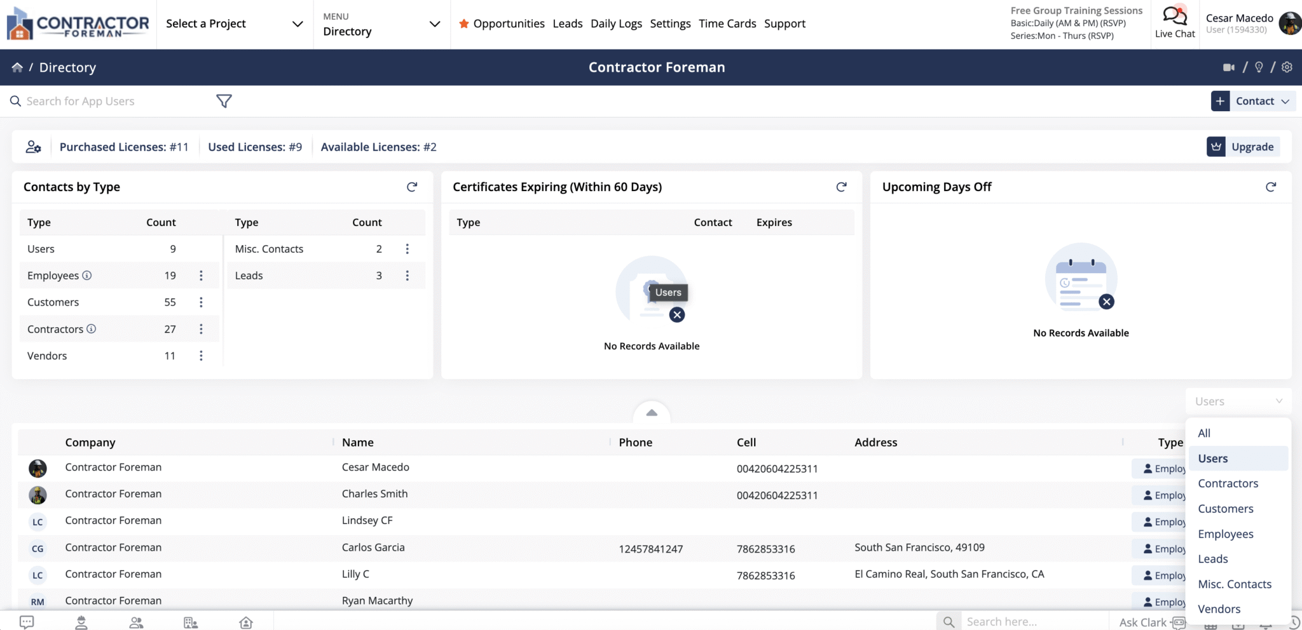The height and width of the screenshot is (630, 1302).
Task: Click the video camera help icon
Action: pos(1229,67)
